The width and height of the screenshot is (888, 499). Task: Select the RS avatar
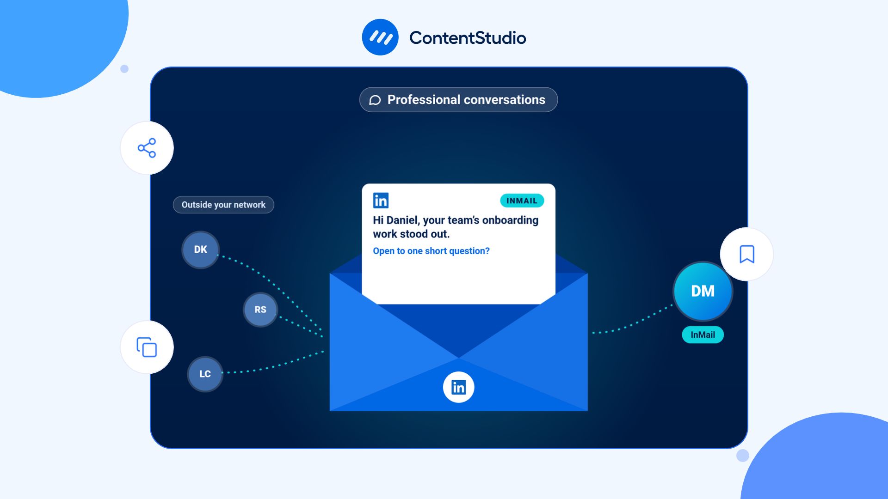tap(260, 310)
